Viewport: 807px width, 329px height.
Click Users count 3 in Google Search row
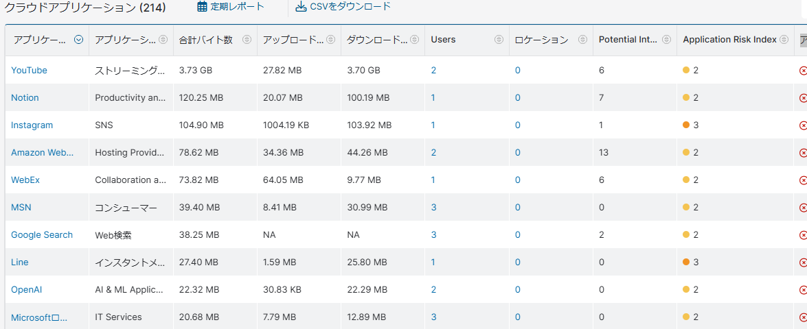[x=433, y=234]
